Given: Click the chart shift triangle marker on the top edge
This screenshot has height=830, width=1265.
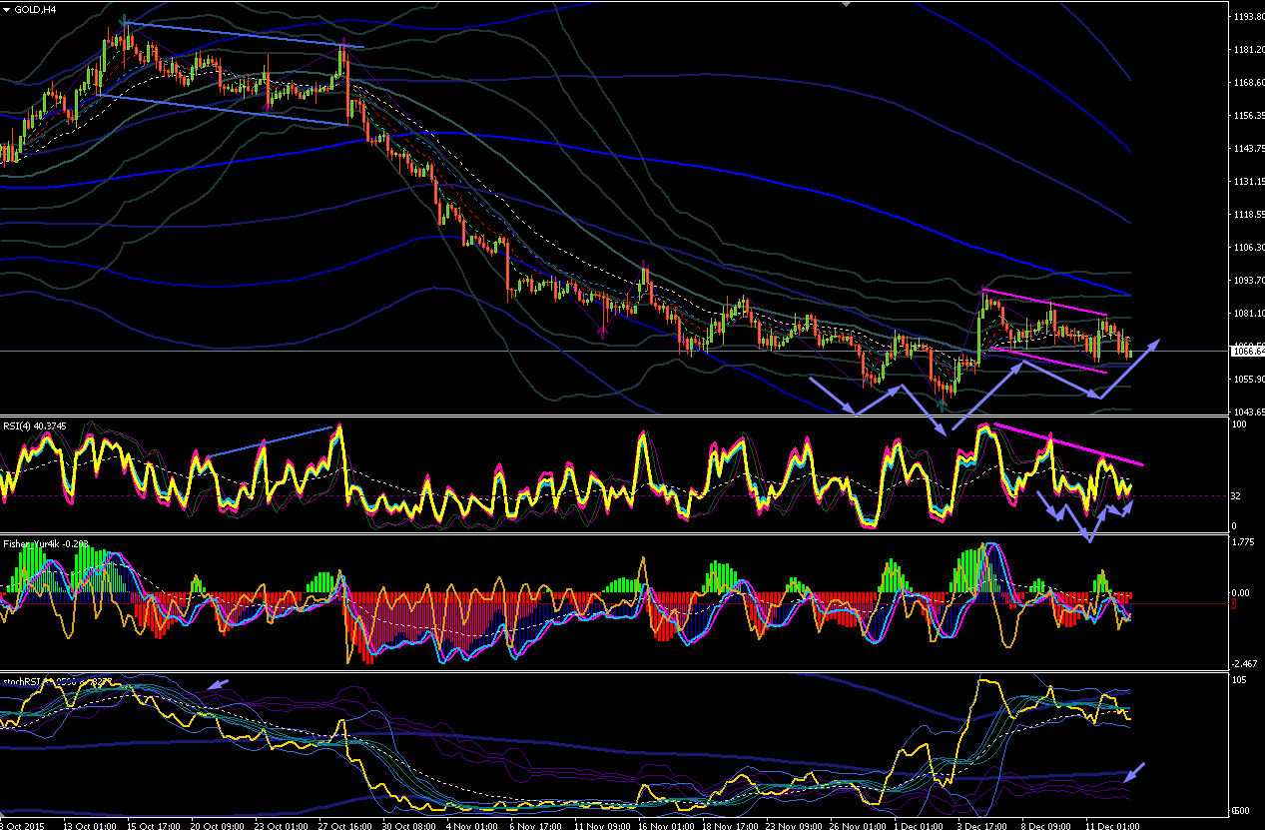Looking at the screenshot, I should point(848,4).
